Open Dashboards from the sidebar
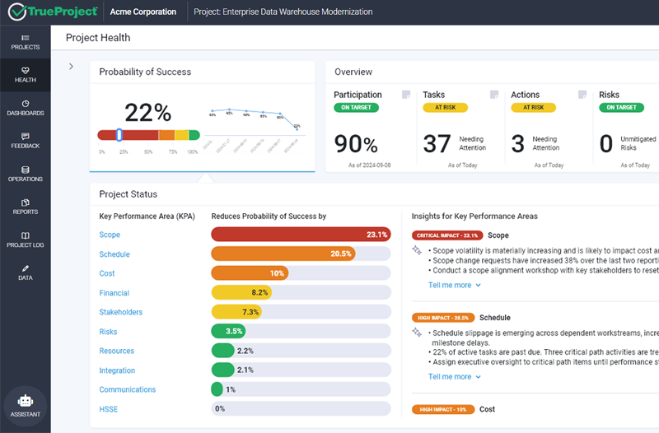Image resolution: width=659 pixels, height=433 pixels. coord(26,108)
